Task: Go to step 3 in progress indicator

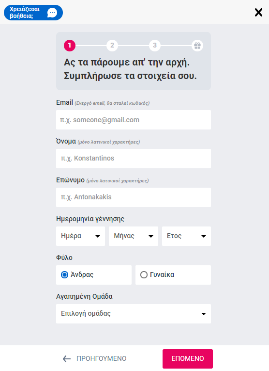Action: [154, 46]
